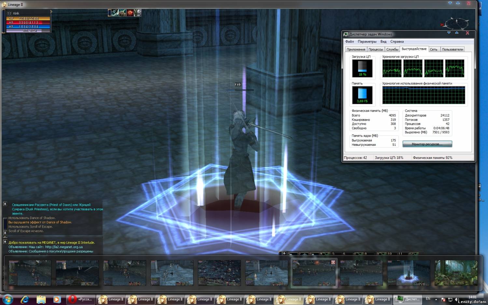
Task: Click the red eye buff icon
Action: click(130, 13)
